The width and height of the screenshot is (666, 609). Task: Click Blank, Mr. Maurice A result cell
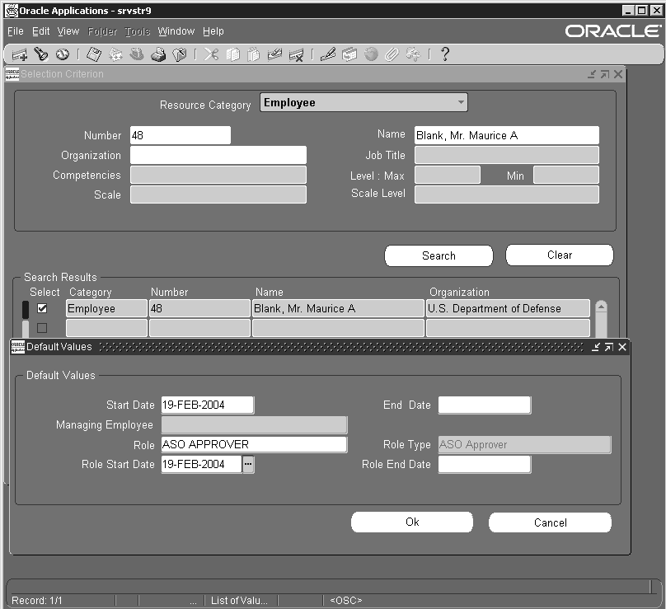[338, 308]
